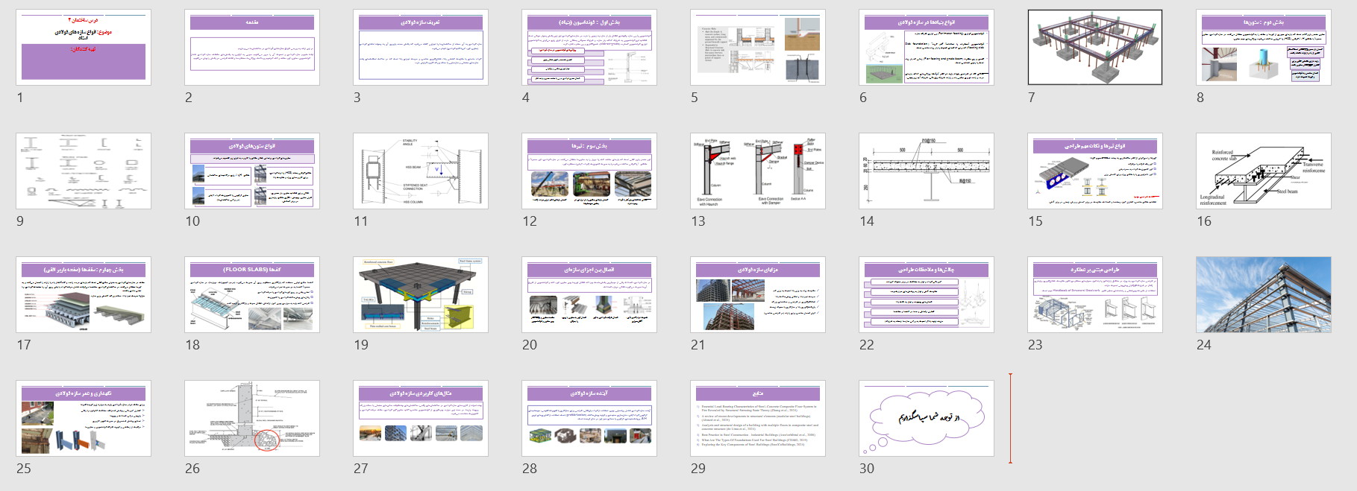Viewport: 1357px width, 491px height.
Task: Select slide 1 title slide thumbnail
Action: (84, 47)
